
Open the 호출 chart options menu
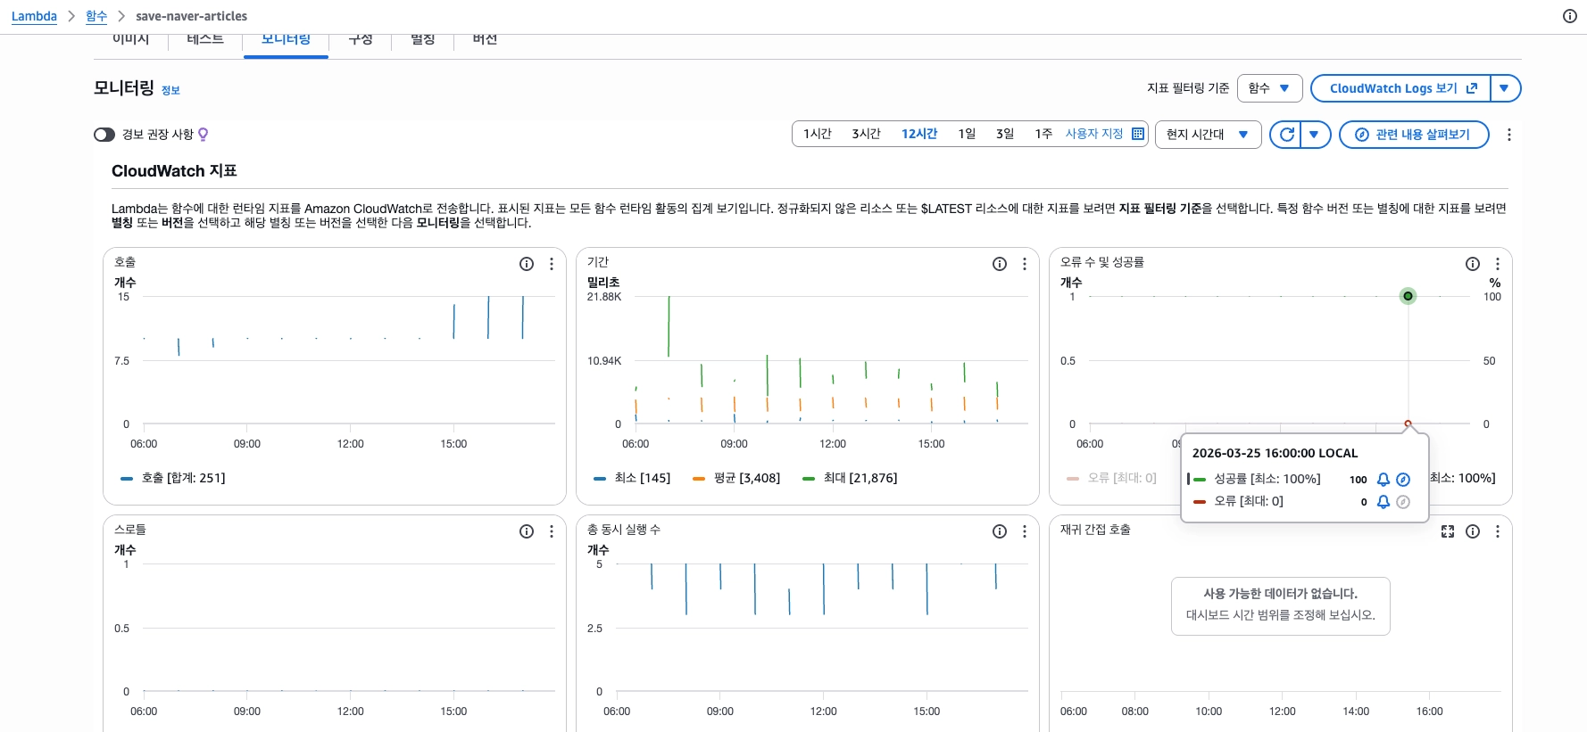click(x=552, y=264)
